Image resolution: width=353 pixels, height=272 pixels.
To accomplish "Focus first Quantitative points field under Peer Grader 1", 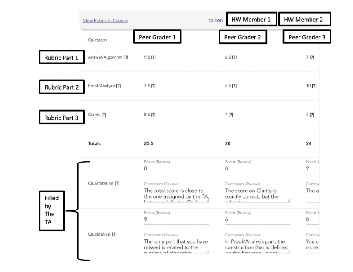I will [176, 168].
